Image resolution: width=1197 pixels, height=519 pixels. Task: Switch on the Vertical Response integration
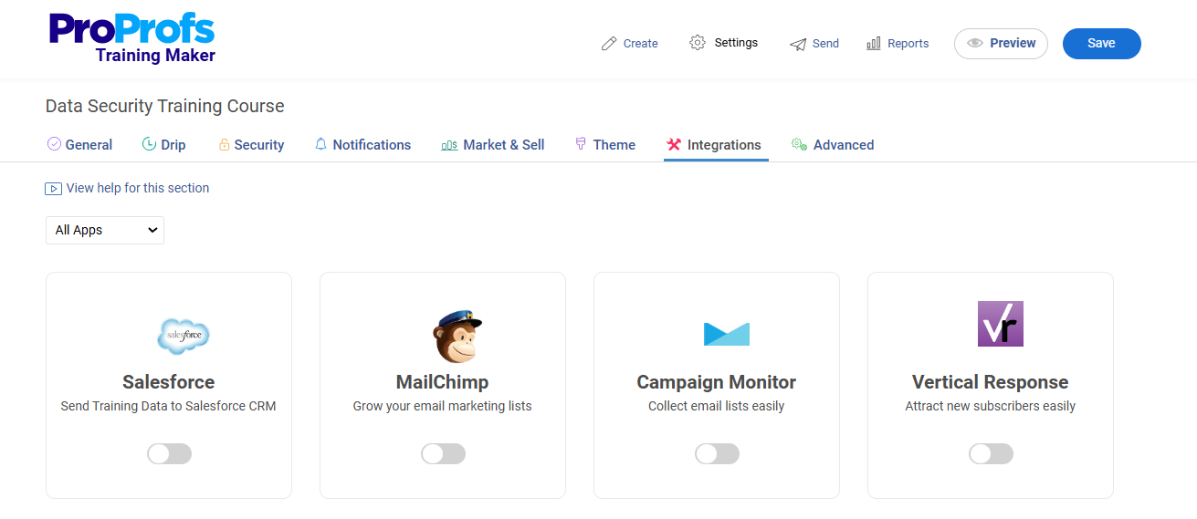(x=991, y=453)
